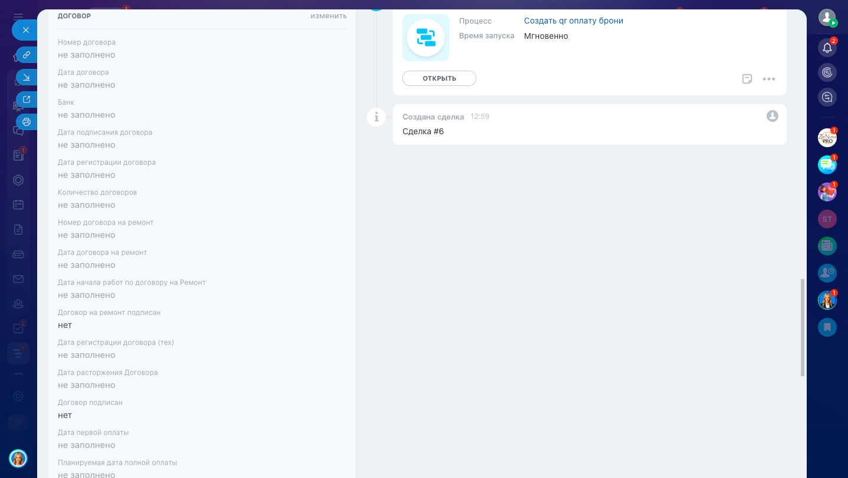Viewport: 848px width, 478px height.
Task: Toggle the Договор подписан value
Action: click(x=65, y=415)
